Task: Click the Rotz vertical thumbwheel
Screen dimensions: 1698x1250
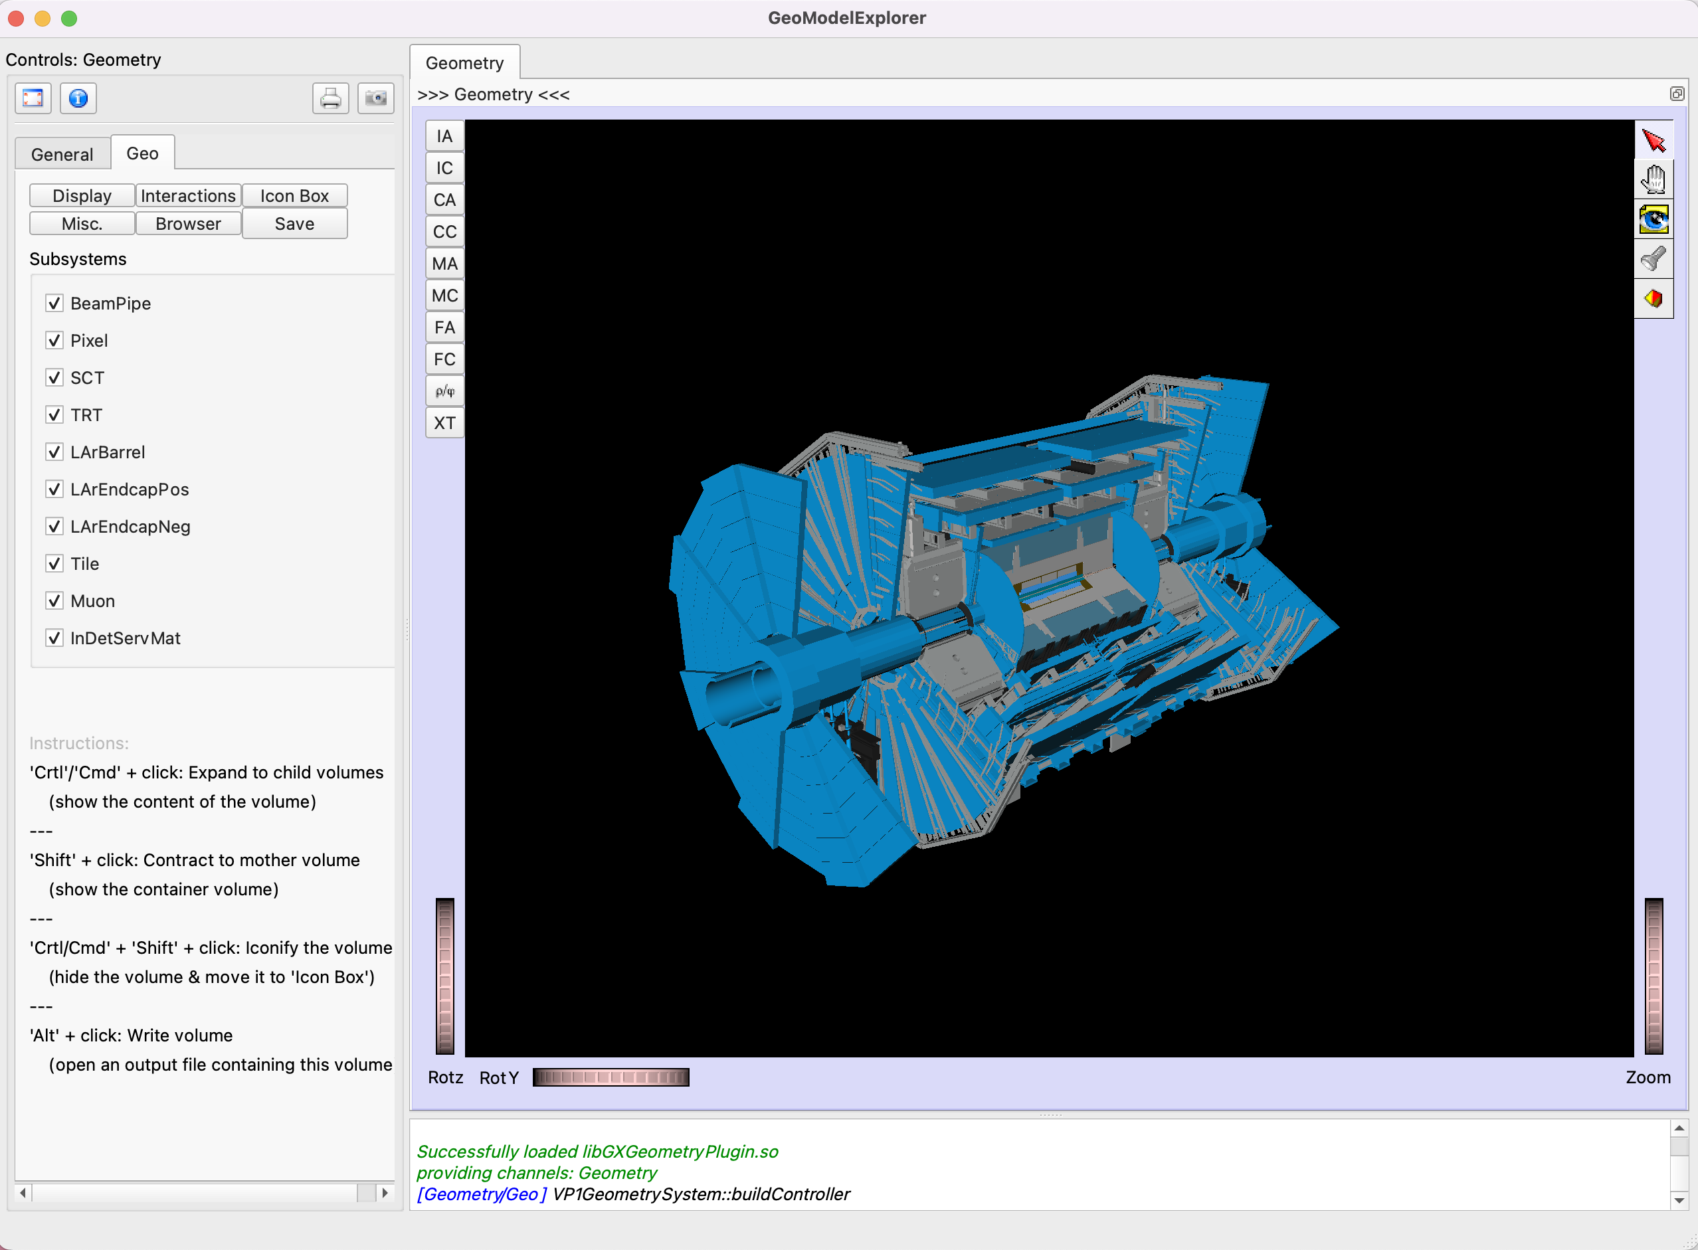Action: pyautogui.click(x=445, y=976)
